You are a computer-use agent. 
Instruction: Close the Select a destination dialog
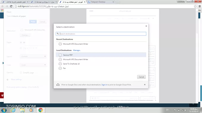[146, 26]
